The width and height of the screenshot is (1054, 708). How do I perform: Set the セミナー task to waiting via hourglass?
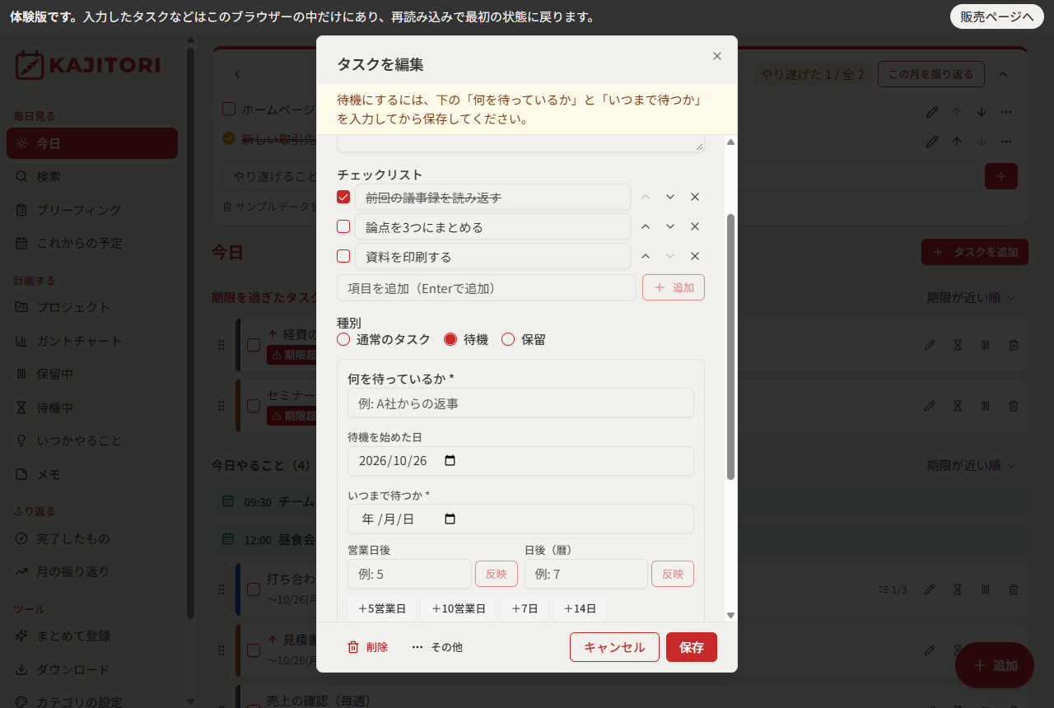pyautogui.click(x=958, y=406)
